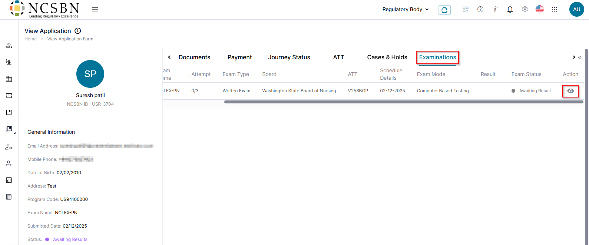Click the info icon beside View Application

click(78, 31)
